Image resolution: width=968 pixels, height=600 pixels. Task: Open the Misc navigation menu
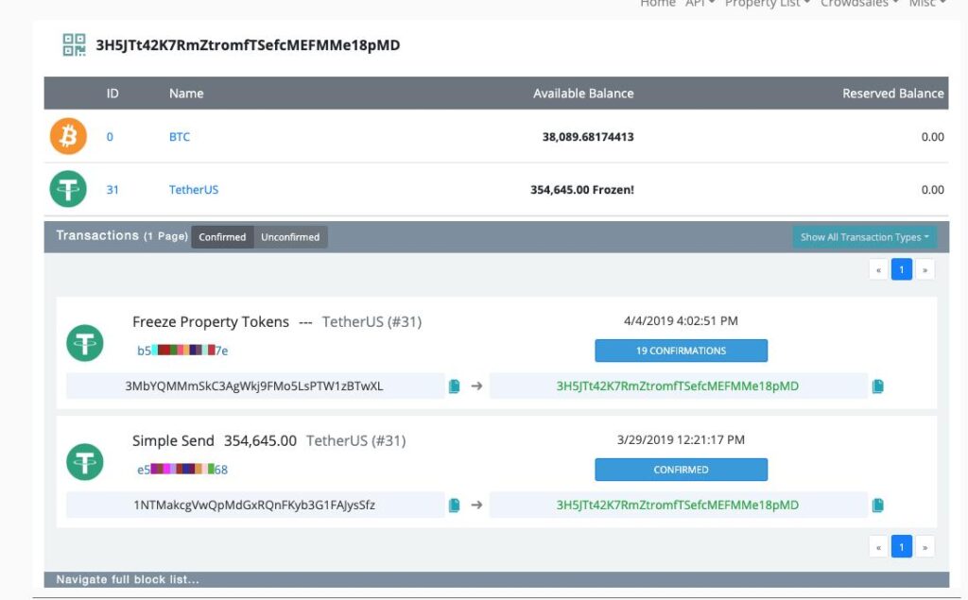point(926,4)
